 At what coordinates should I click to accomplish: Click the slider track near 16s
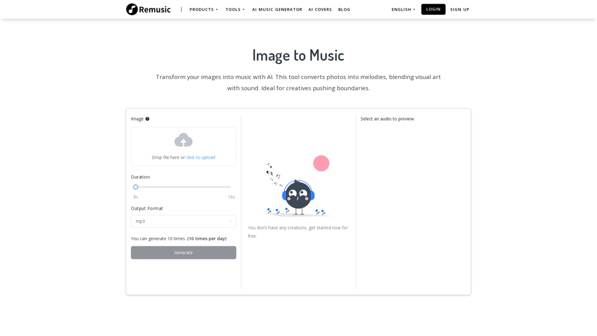(228, 187)
